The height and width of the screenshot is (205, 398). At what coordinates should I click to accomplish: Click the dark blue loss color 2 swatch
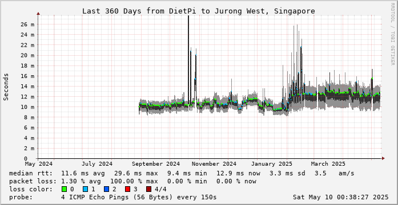click(x=107, y=189)
